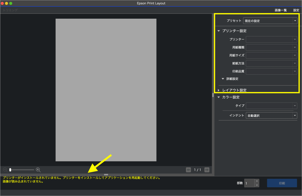
Task: Collapse the プリンター設定 section
Action: tap(219, 31)
